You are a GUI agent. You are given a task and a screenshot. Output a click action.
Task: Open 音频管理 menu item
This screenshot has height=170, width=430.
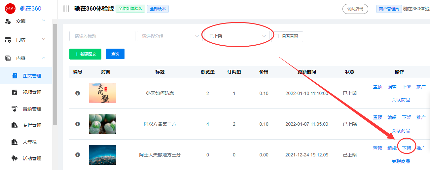[x=26, y=109]
